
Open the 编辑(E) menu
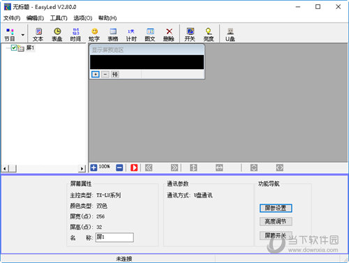35,18
